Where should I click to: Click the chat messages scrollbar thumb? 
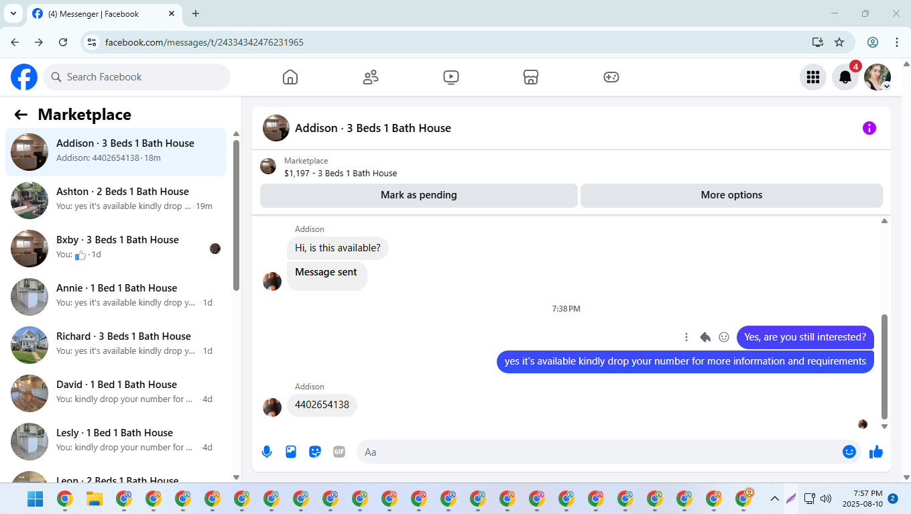click(884, 367)
